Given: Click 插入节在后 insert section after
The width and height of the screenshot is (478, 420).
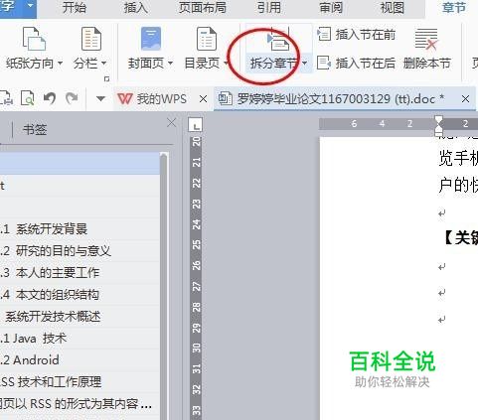Looking at the screenshot, I should pos(357,63).
